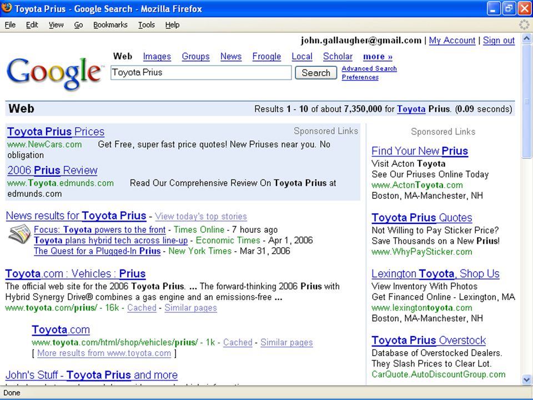Switch to the Images search tab
Screen dimensions: 533x400
click(157, 57)
